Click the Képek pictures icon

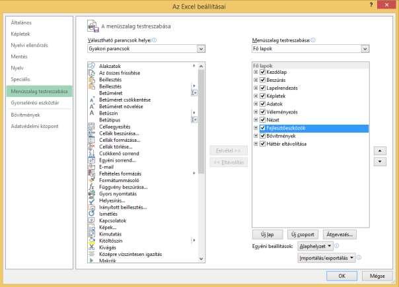(x=91, y=227)
